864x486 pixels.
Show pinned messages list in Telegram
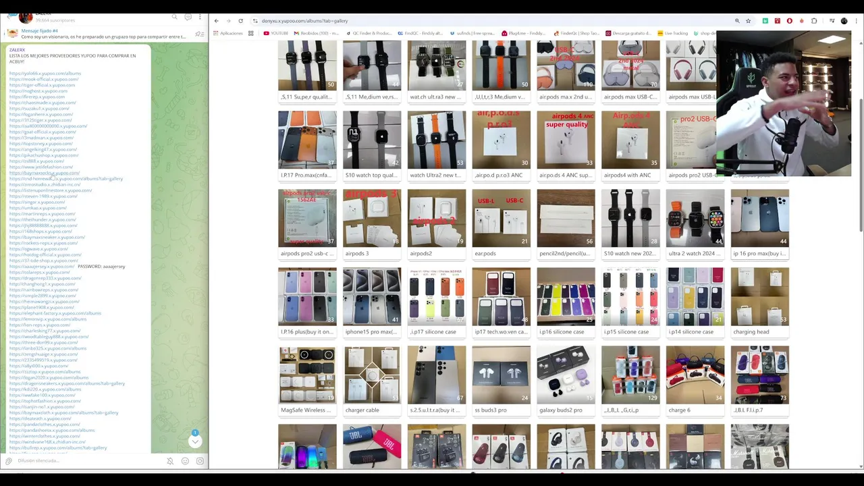click(x=199, y=34)
